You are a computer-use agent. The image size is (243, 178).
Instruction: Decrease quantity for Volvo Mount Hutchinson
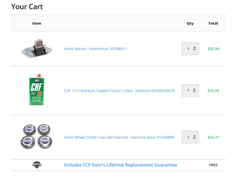point(194,50)
